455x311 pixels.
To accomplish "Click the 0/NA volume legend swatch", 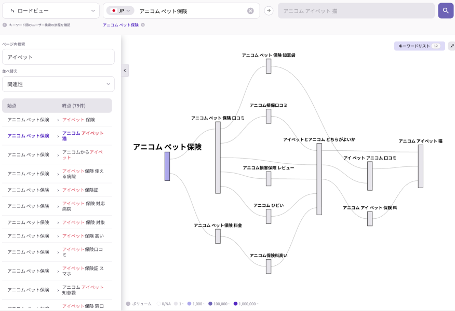I will click(x=158, y=304).
